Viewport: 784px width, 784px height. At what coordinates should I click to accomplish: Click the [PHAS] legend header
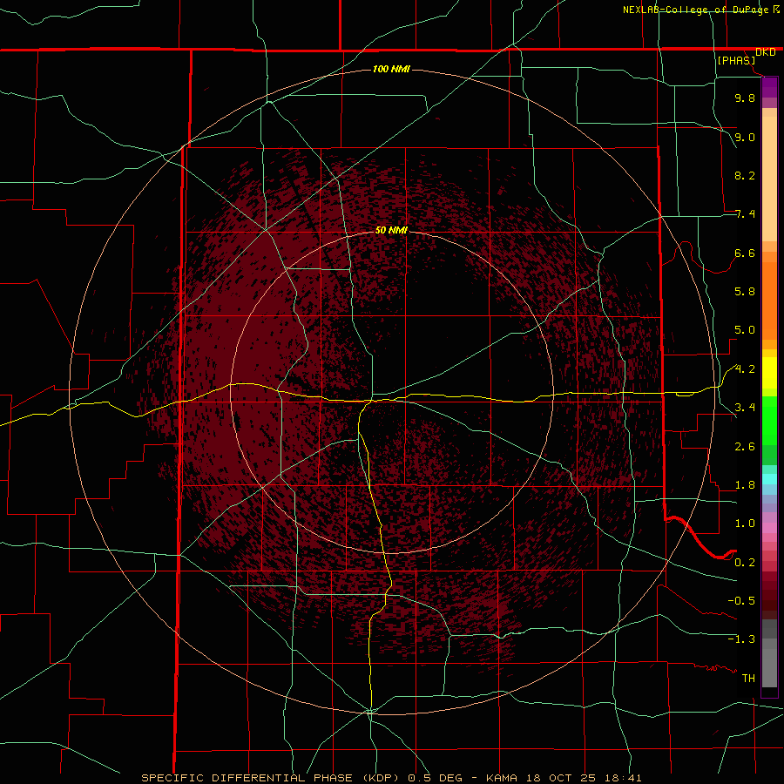coord(736,60)
